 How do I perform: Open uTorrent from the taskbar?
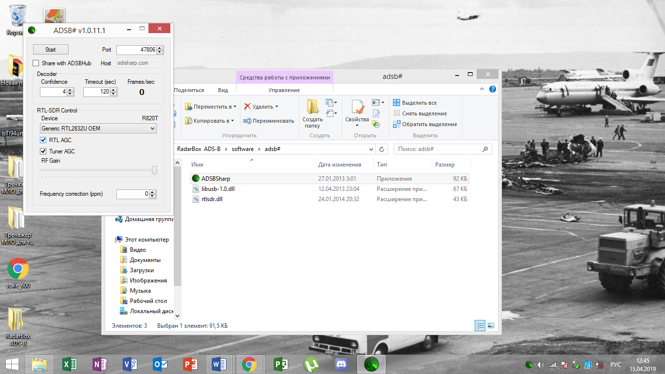311,364
